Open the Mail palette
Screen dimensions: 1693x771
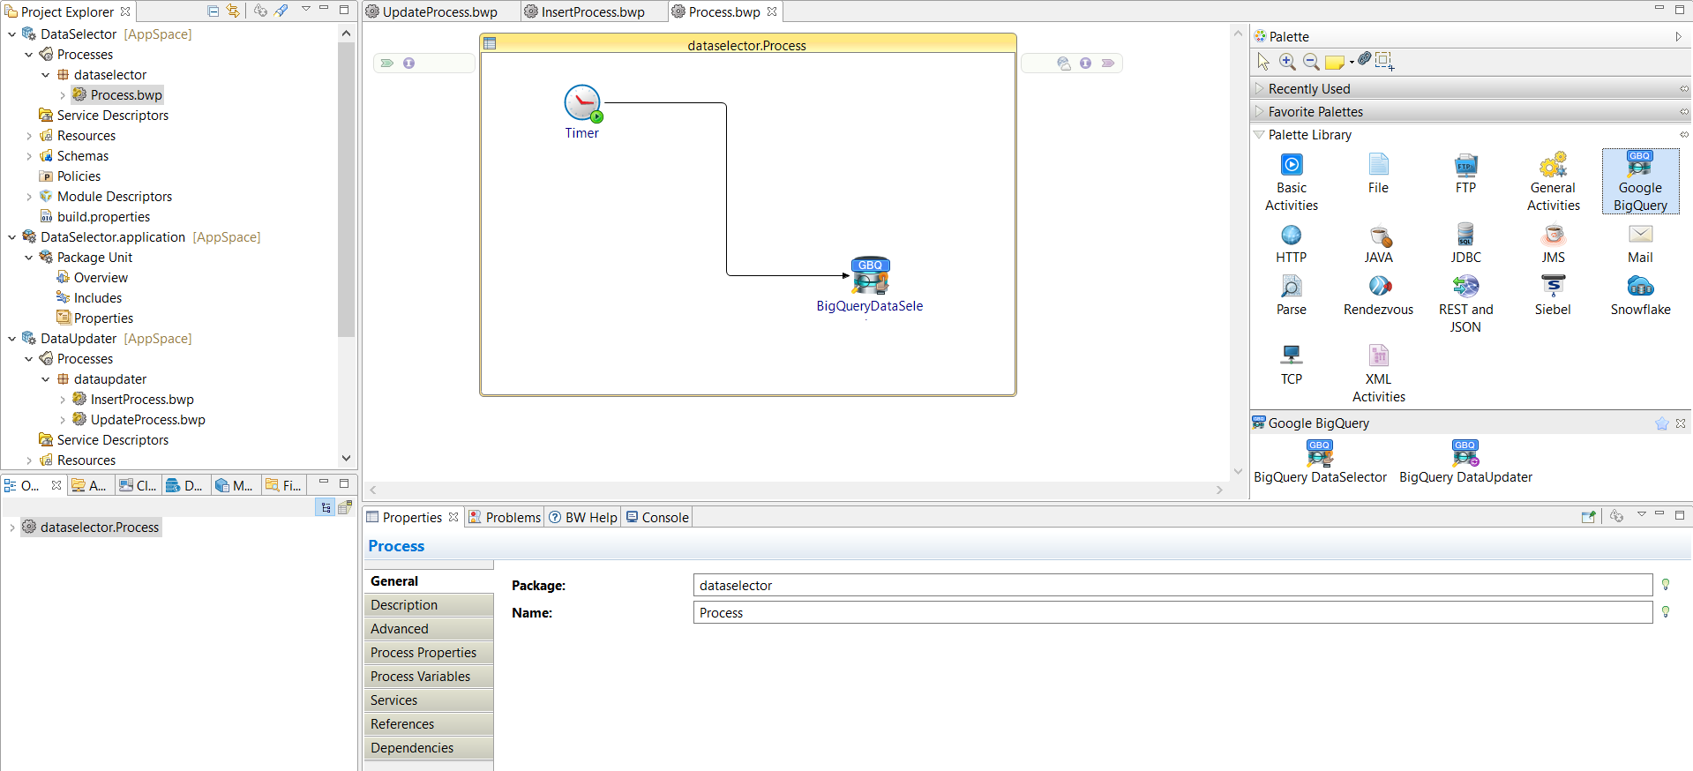click(x=1640, y=244)
